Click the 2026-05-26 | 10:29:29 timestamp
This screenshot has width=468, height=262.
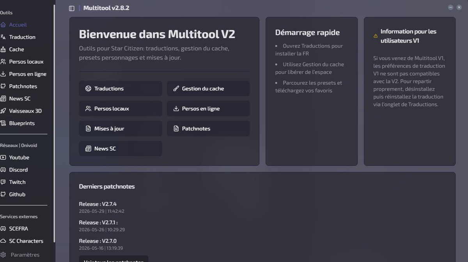pos(102,230)
